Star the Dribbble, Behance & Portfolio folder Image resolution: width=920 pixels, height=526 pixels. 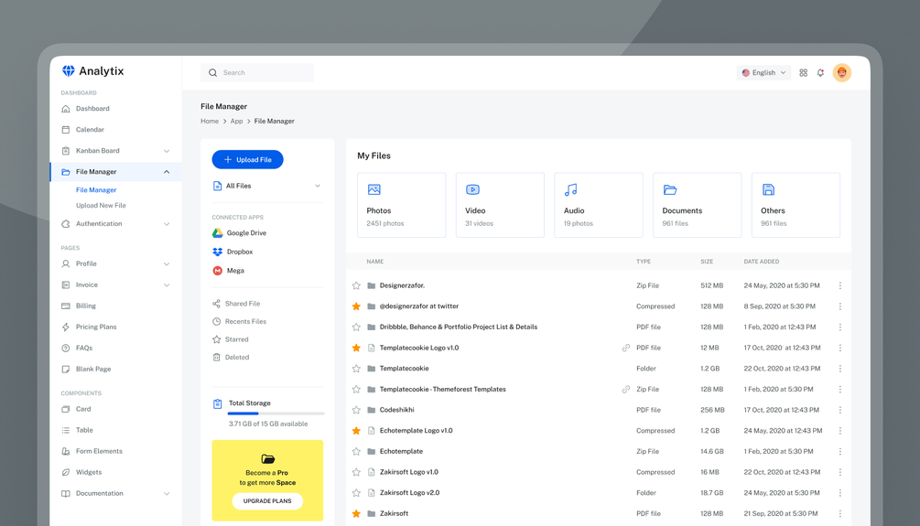356,327
